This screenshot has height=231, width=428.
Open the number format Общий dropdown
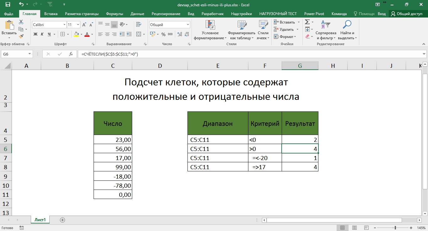pyautogui.click(x=188, y=24)
